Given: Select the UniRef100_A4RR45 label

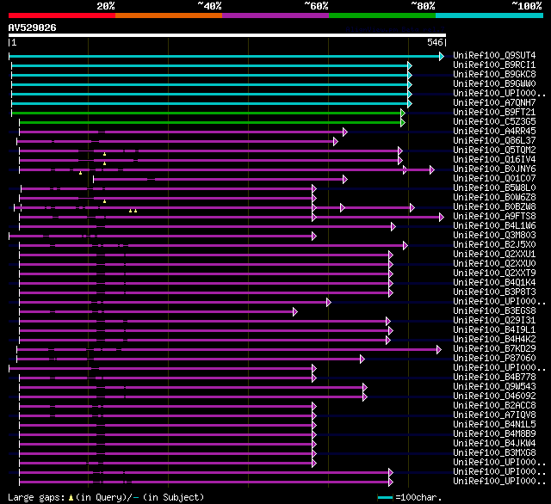Looking at the screenshot, I should [x=494, y=131].
